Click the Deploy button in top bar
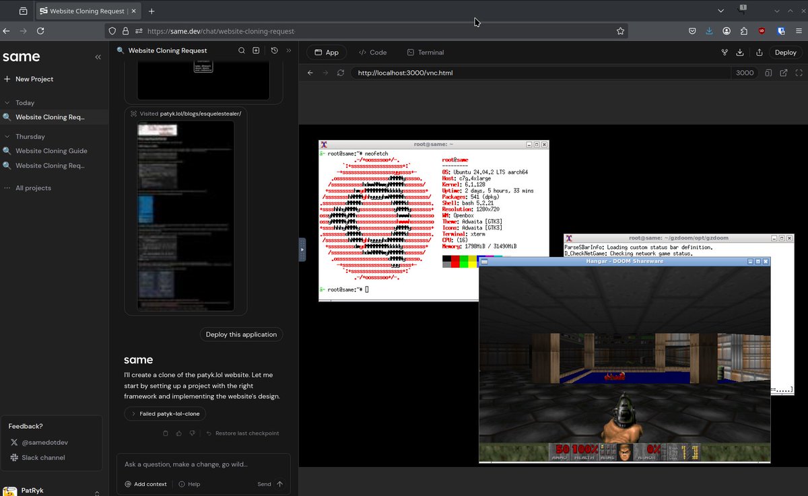Image resolution: width=808 pixels, height=496 pixels. [785, 52]
